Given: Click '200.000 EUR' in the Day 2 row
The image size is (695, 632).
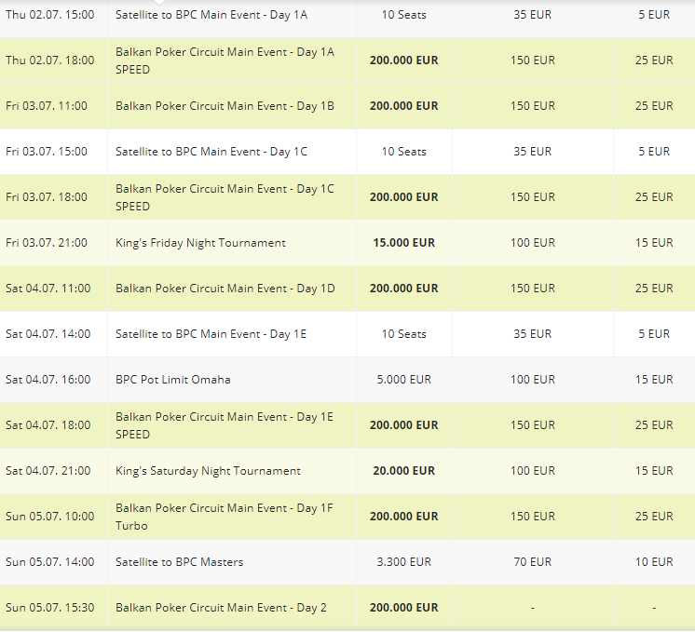Looking at the screenshot, I should coord(403,608).
